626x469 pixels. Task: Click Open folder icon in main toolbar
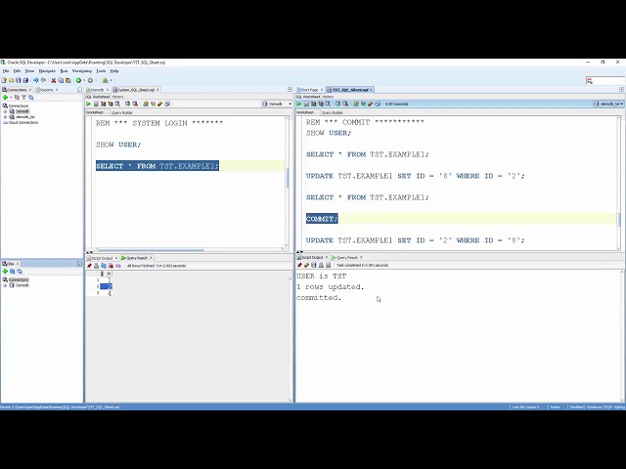pyautogui.click(x=11, y=80)
